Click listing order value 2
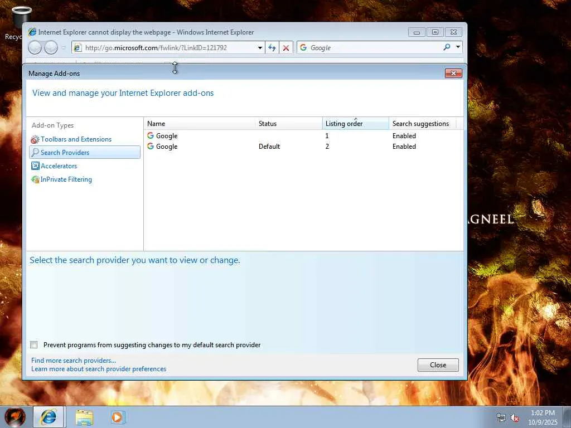This screenshot has width=571, height=428. point(327,147)
